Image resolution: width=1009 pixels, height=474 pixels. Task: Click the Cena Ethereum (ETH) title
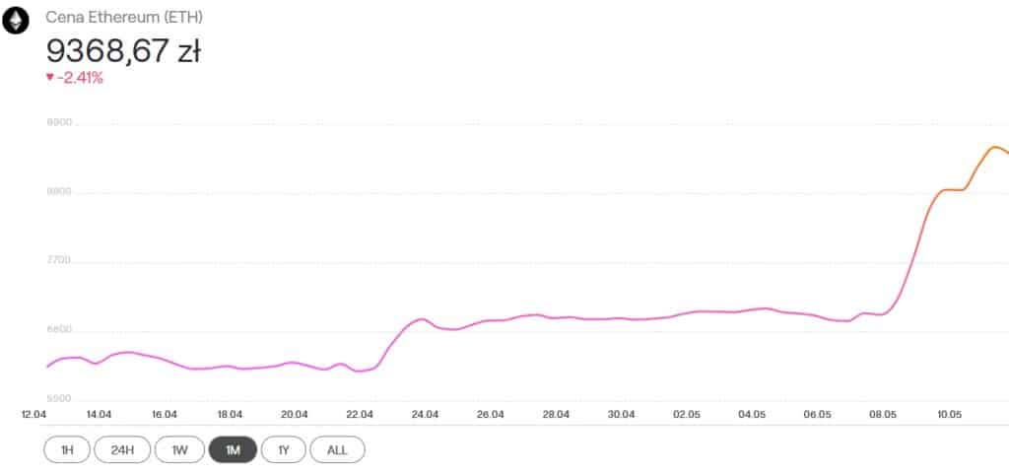pyautogui.click(x=124, y=18)
